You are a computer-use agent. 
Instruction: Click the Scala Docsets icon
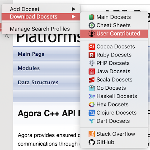pos(92,80)
